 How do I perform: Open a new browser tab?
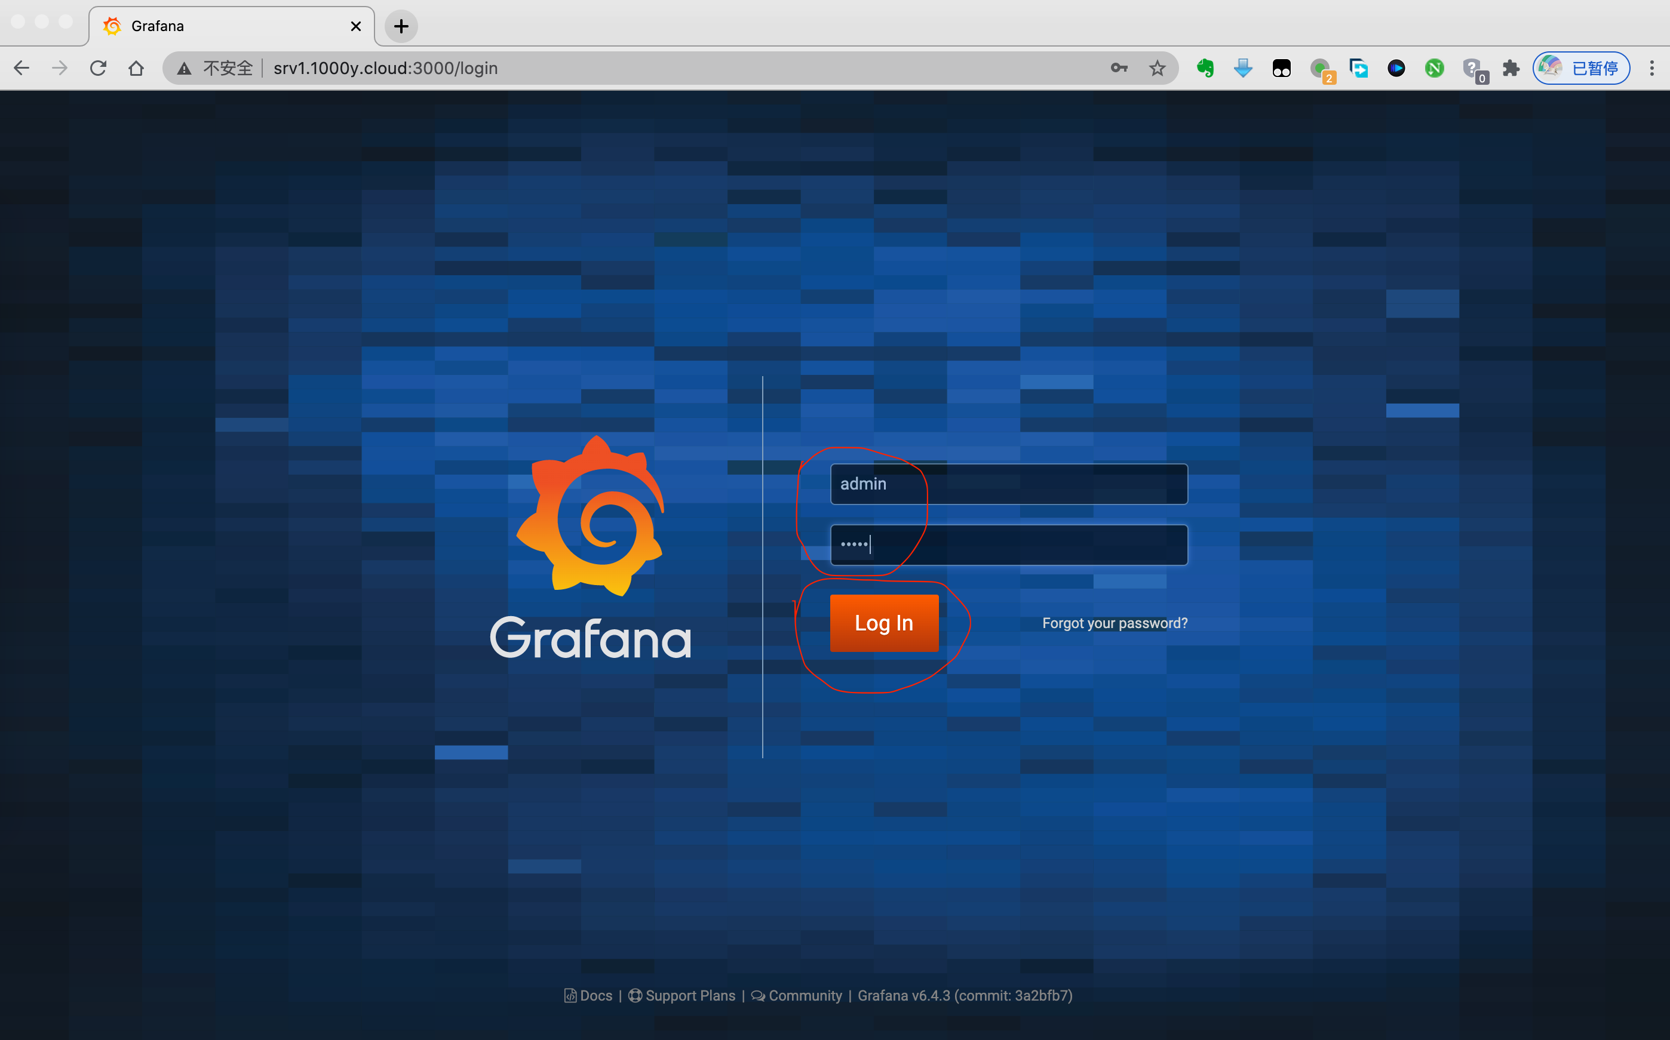click(401, 26)
